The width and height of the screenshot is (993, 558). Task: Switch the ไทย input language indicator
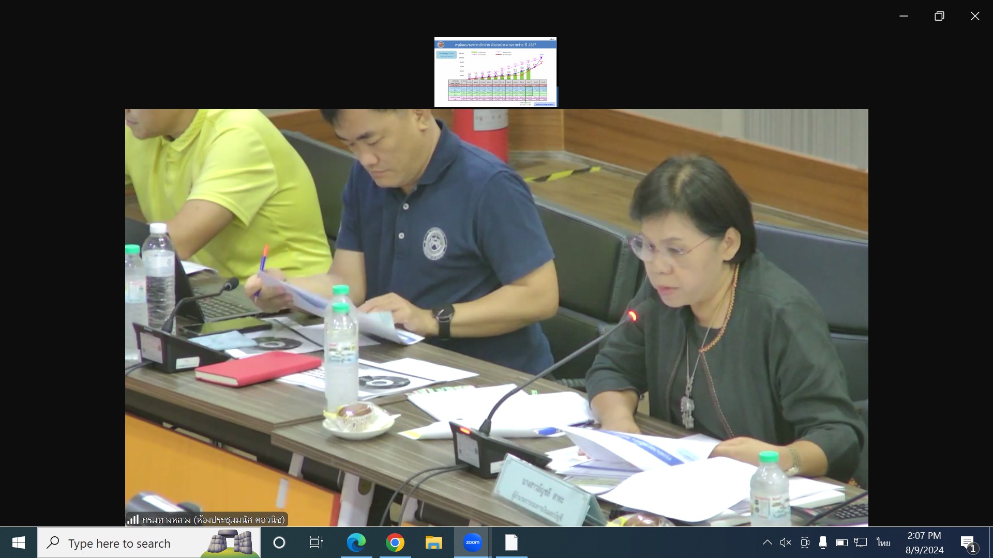(883, 542)
